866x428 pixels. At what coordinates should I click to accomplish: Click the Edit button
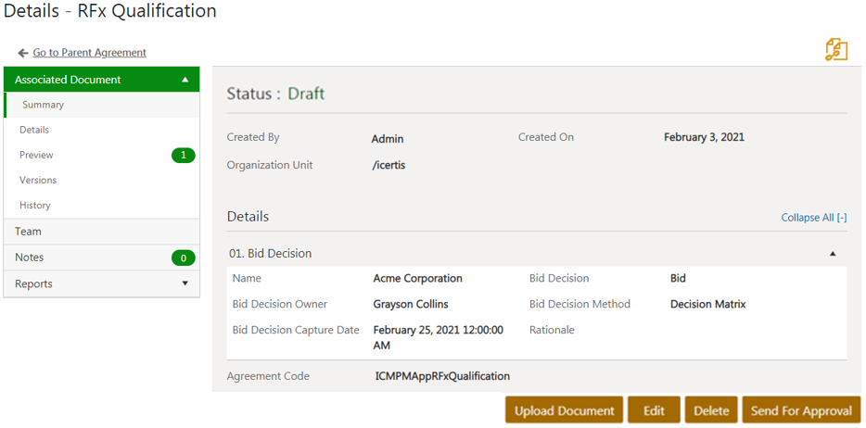pos(654,410)
